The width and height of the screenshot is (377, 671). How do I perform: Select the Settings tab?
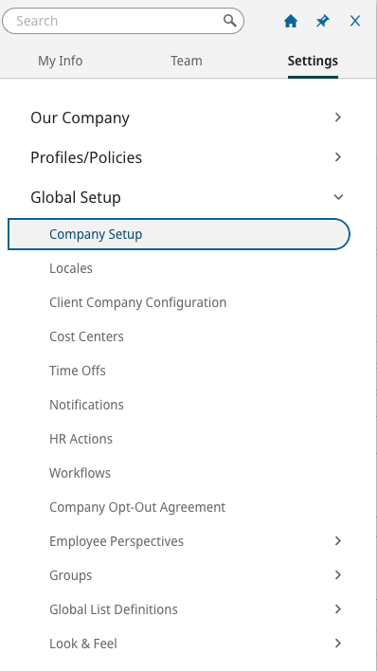pyautogui.click(x=313, y=61)
